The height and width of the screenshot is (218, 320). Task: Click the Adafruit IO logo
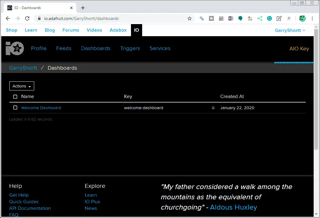click(15, 49)
